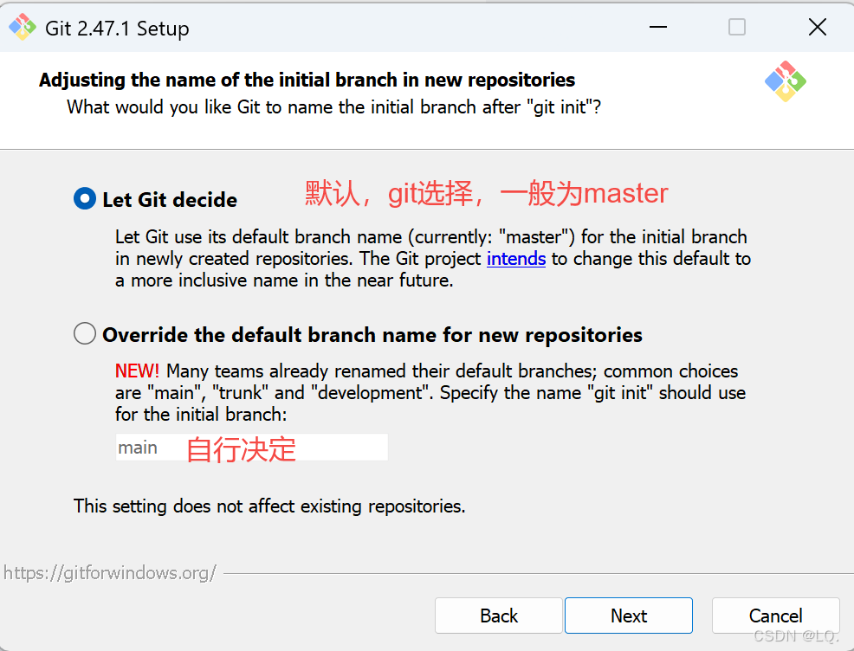This screenshot has width=854, height=651.
Task: Proceed with the Next button
Action: [629, 616]
